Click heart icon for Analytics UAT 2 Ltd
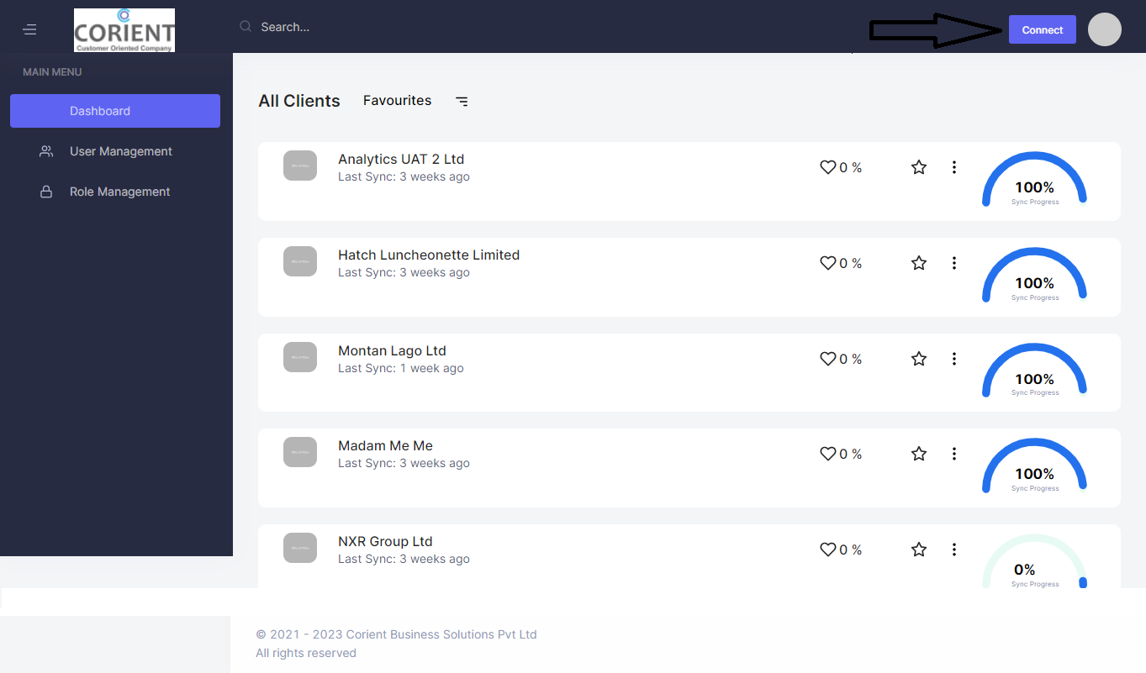 [x=827, y=167]
